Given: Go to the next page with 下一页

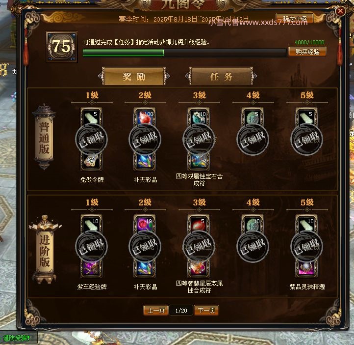Looking at the screenshot, I should [206, 310].
